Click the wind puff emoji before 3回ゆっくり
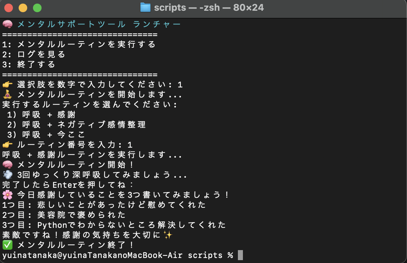Screen dimensions: 407x263 [8, 174]
